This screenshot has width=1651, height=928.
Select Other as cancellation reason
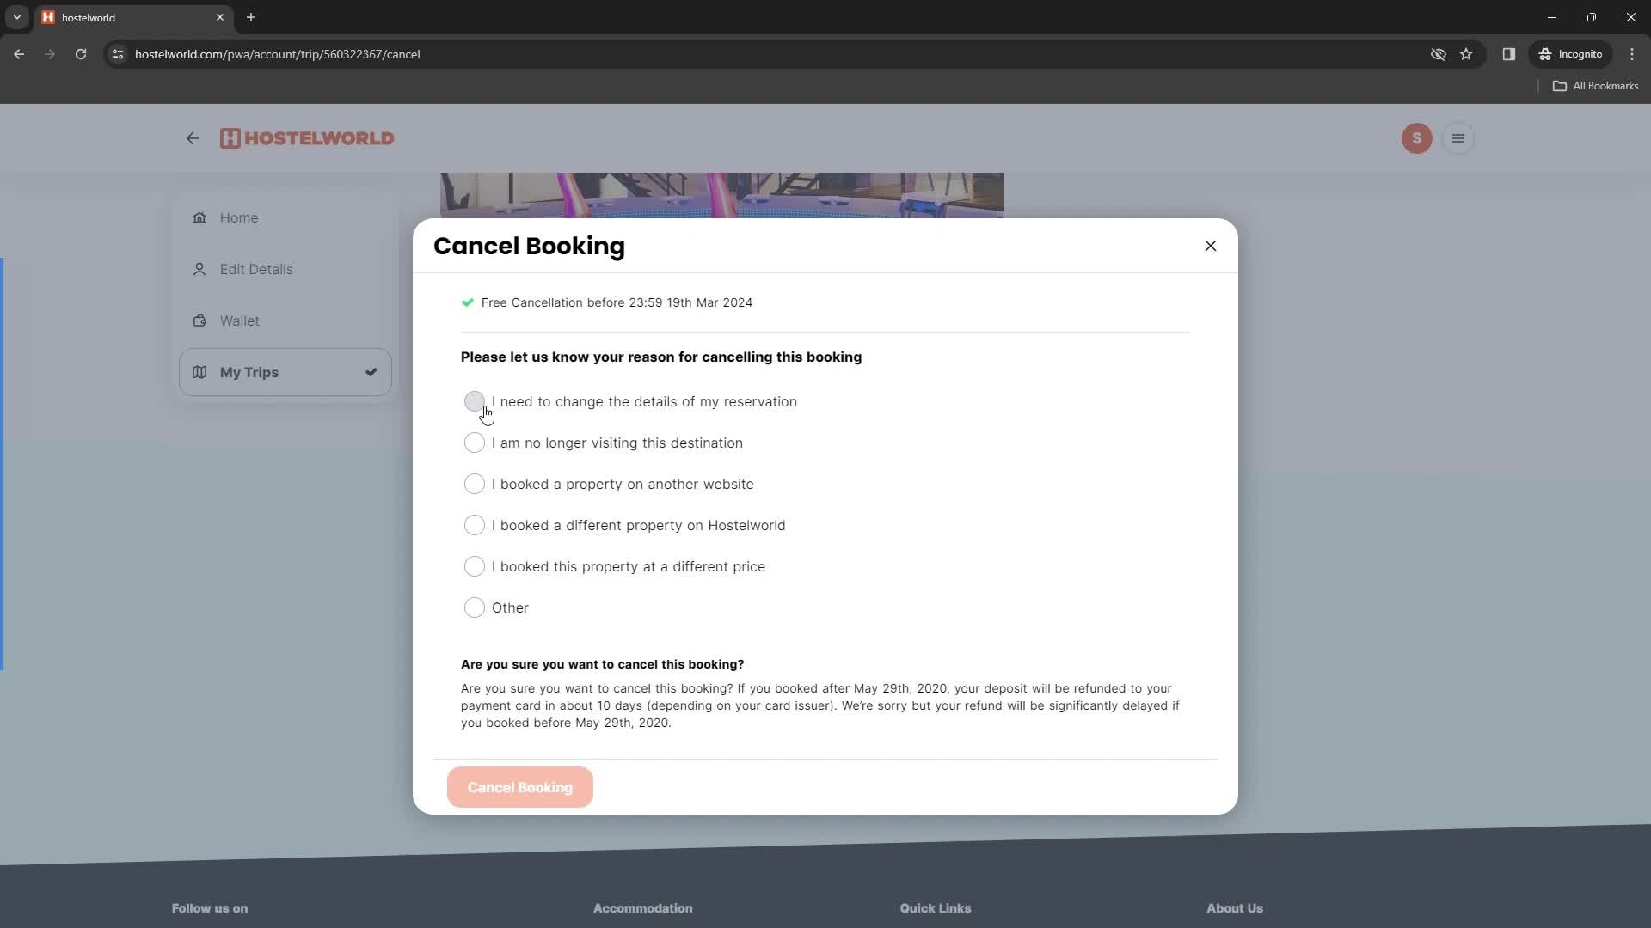pyautogui.click(x=474, y=607)
